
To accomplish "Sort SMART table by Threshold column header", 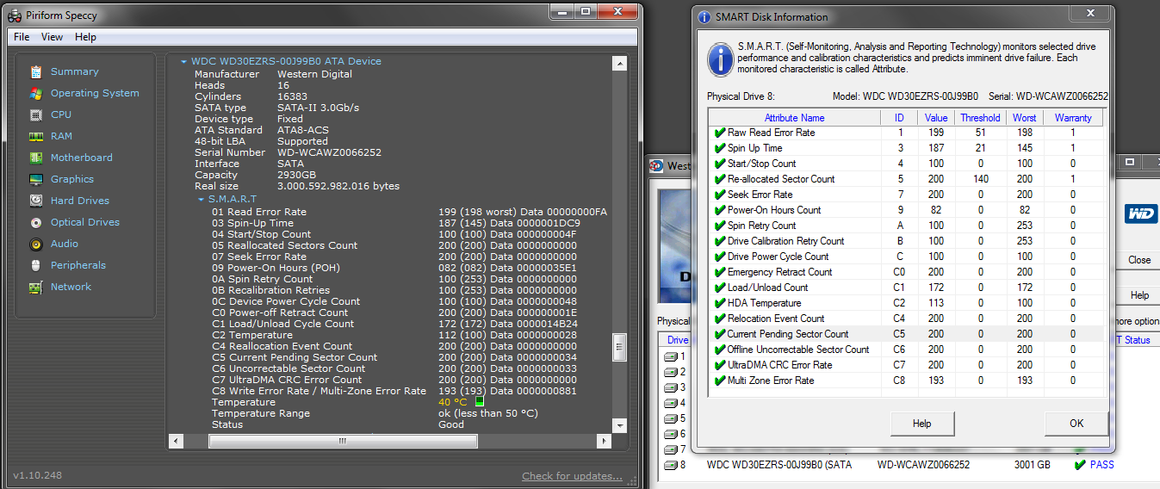I will 980,118.
